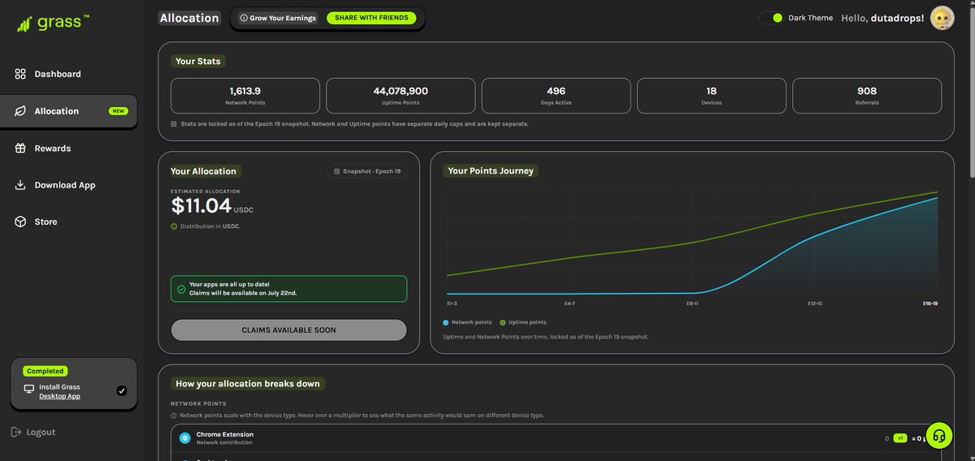Click the calendar icon in Snapshot badge
This screenshot has width=975, height=461.
tap(337, 171)
